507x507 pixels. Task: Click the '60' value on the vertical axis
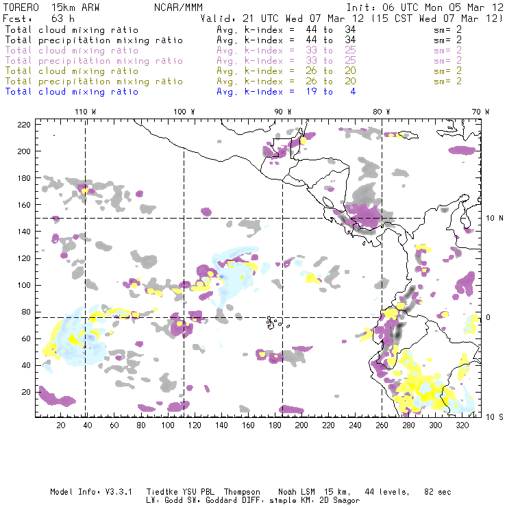(27, 339)
